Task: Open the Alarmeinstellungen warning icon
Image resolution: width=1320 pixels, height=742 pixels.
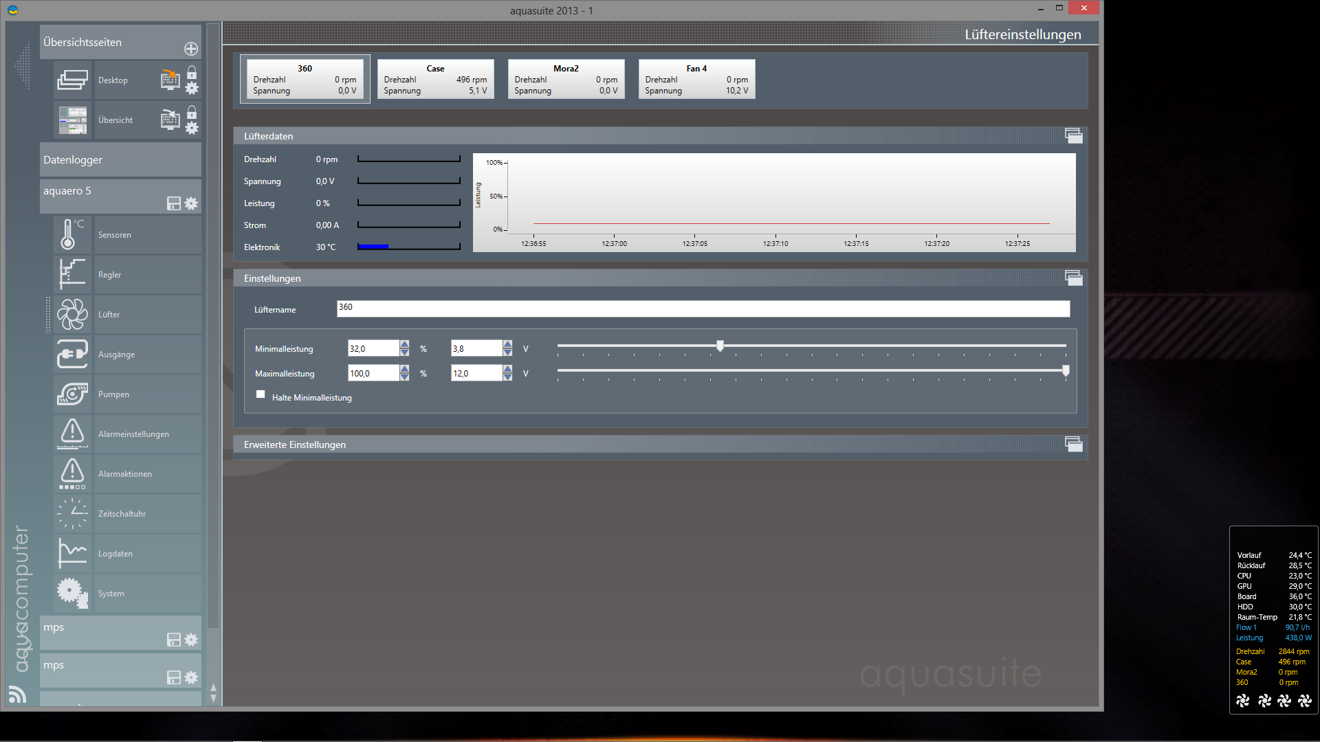Action: tap(72, 434)
